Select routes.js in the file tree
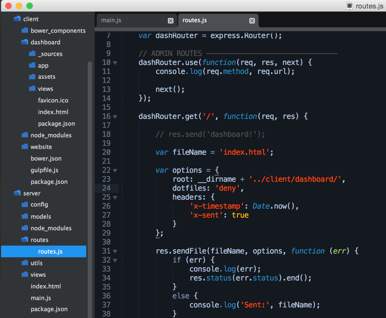This screenshot has height=318, width=386. [44, 251]
